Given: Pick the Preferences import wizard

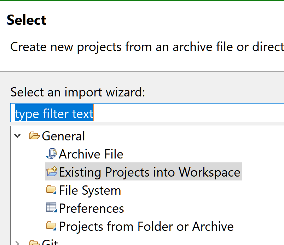Looking at the screenshot, I should pyautogui.click(x=91, y=208).
